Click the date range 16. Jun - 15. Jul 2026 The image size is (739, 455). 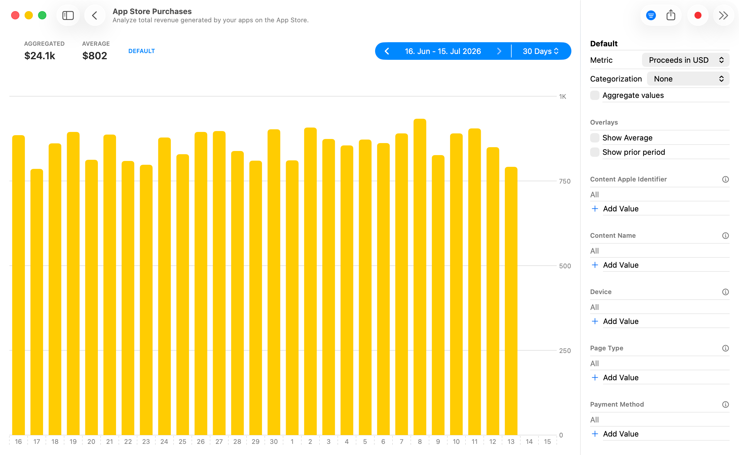tap(443, 51)
